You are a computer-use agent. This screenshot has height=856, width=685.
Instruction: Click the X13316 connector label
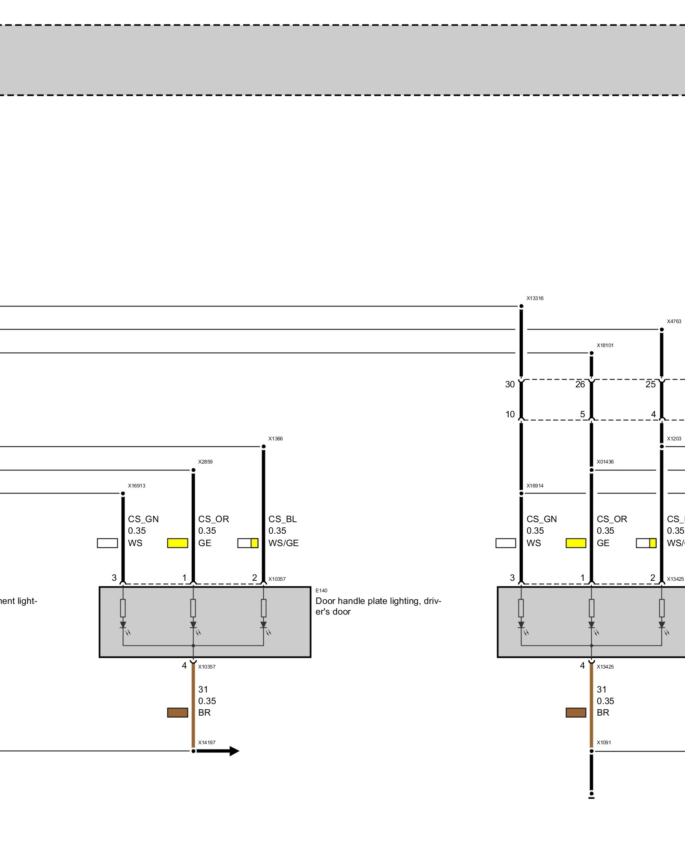pos(535,298)
